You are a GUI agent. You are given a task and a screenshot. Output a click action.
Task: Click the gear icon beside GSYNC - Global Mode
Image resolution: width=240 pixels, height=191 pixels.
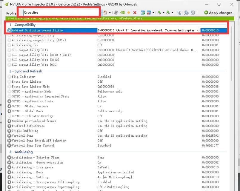(x=9, y=111)
